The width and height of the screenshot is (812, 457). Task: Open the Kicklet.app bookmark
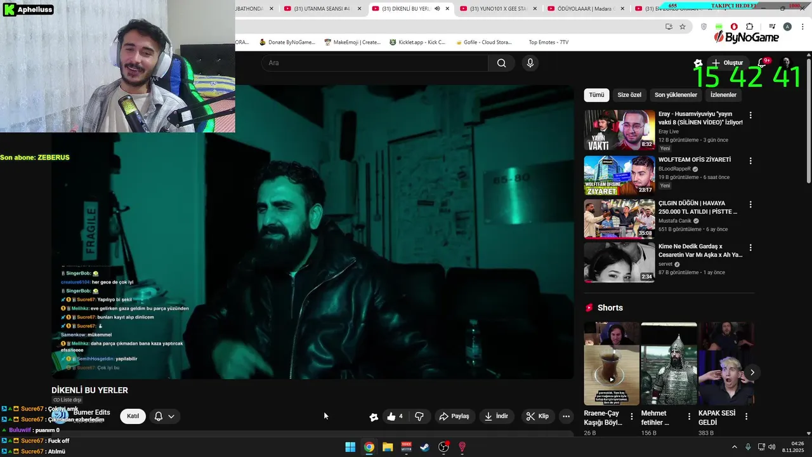417,42
